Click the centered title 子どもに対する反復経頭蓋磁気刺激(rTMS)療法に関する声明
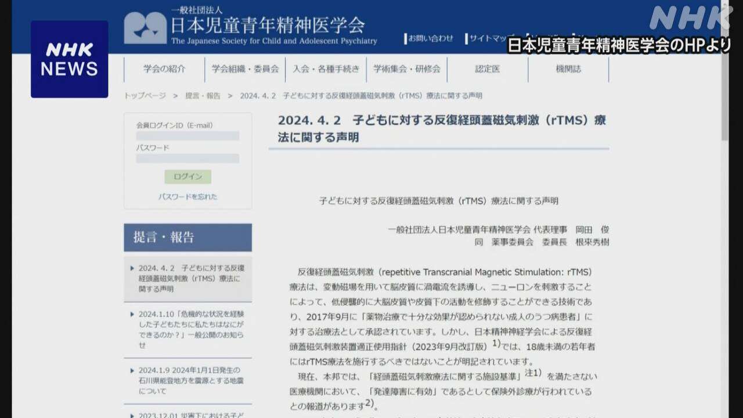Screen dimensions: 743x418 438,201
